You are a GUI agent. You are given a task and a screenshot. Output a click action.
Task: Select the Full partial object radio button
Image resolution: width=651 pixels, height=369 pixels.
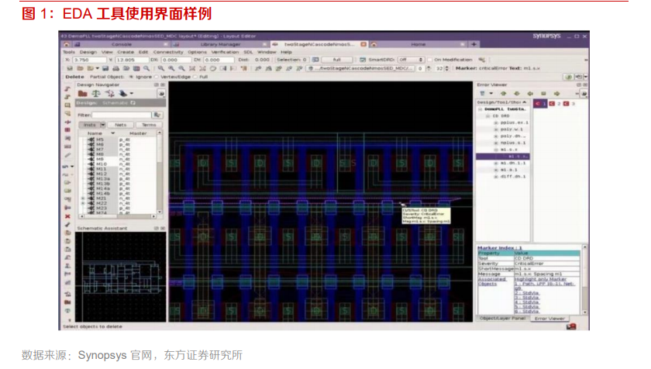click(195, 77)
